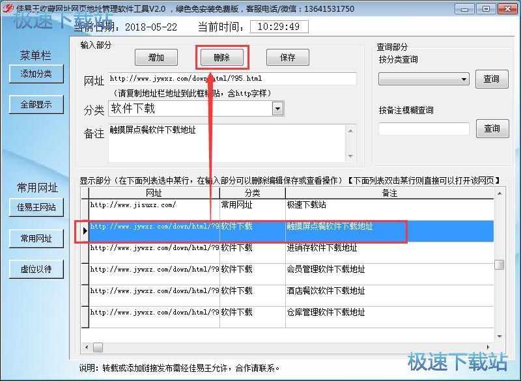The height and width of the screenshot is (381, 521).
Task: Click 查询 button for category search
Action: 492,79
